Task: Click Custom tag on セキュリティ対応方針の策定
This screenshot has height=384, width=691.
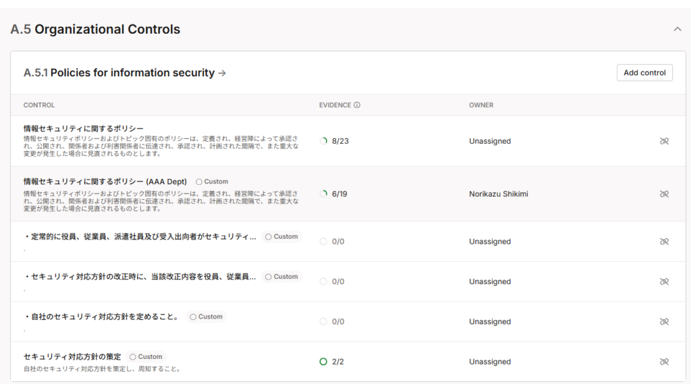Action: click(146, 357)
